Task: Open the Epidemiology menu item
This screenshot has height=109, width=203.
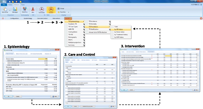Action: (x=28, y=18)
